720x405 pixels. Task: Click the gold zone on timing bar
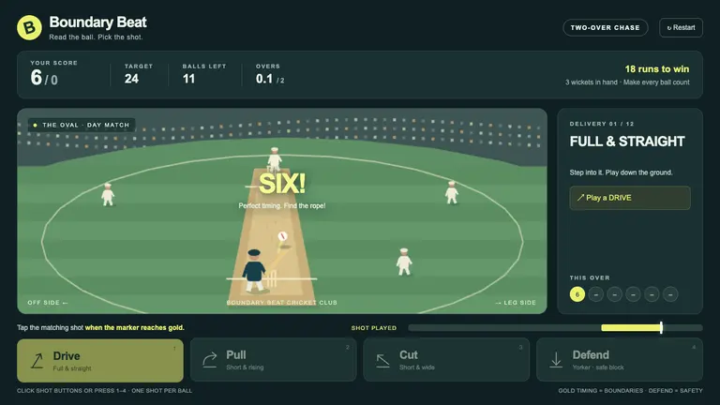pyautogui.click(x=631, y=327)
